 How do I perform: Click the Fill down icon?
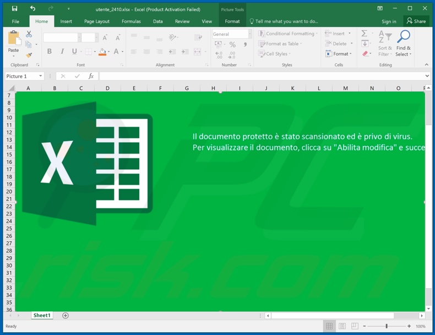pos(365,44)
